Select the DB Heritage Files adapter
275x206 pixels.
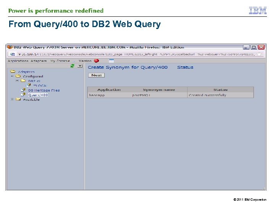click(x=44, y=90)
